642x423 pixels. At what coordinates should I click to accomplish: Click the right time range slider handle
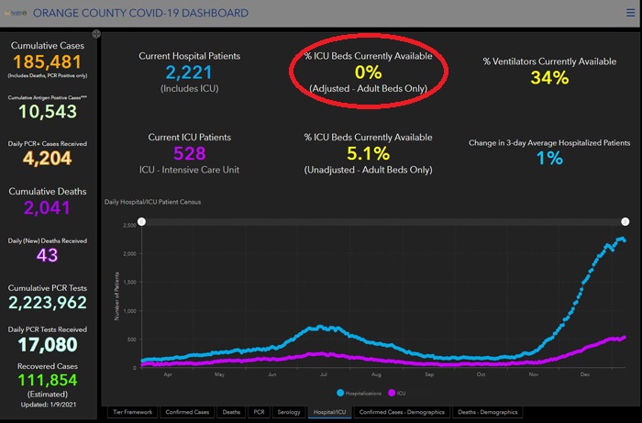tap(625, 221)
